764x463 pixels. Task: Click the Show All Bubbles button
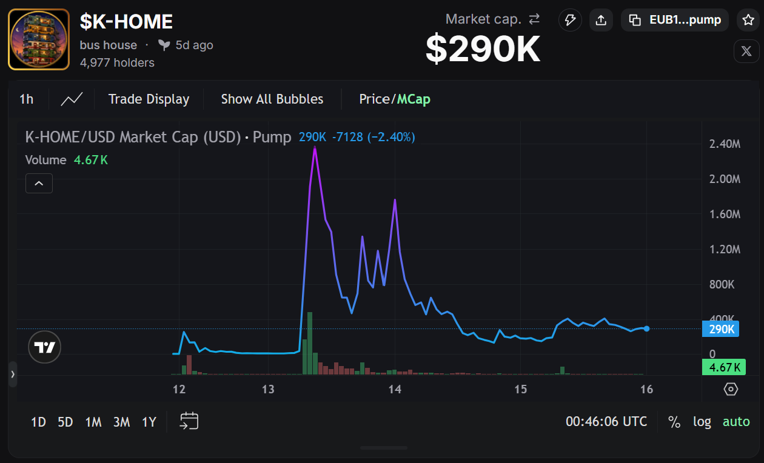tap(272, 99)
